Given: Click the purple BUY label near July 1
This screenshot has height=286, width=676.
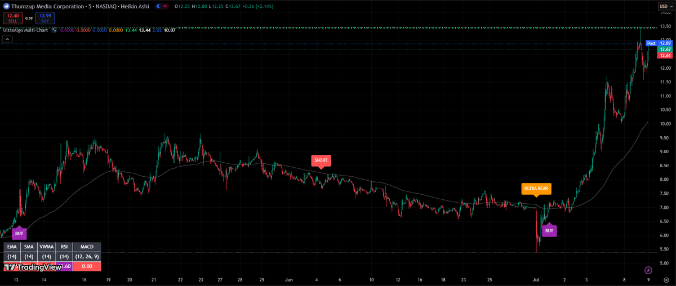Looking at the screenshot, I should (x=549, y=230).
